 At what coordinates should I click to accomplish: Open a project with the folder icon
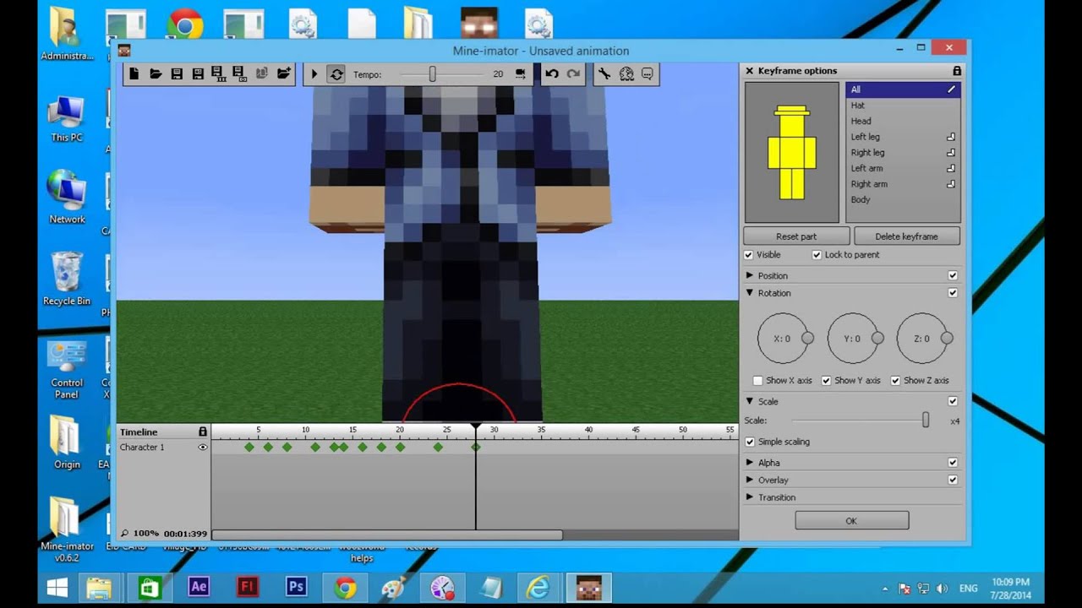[x=156, y=74]
